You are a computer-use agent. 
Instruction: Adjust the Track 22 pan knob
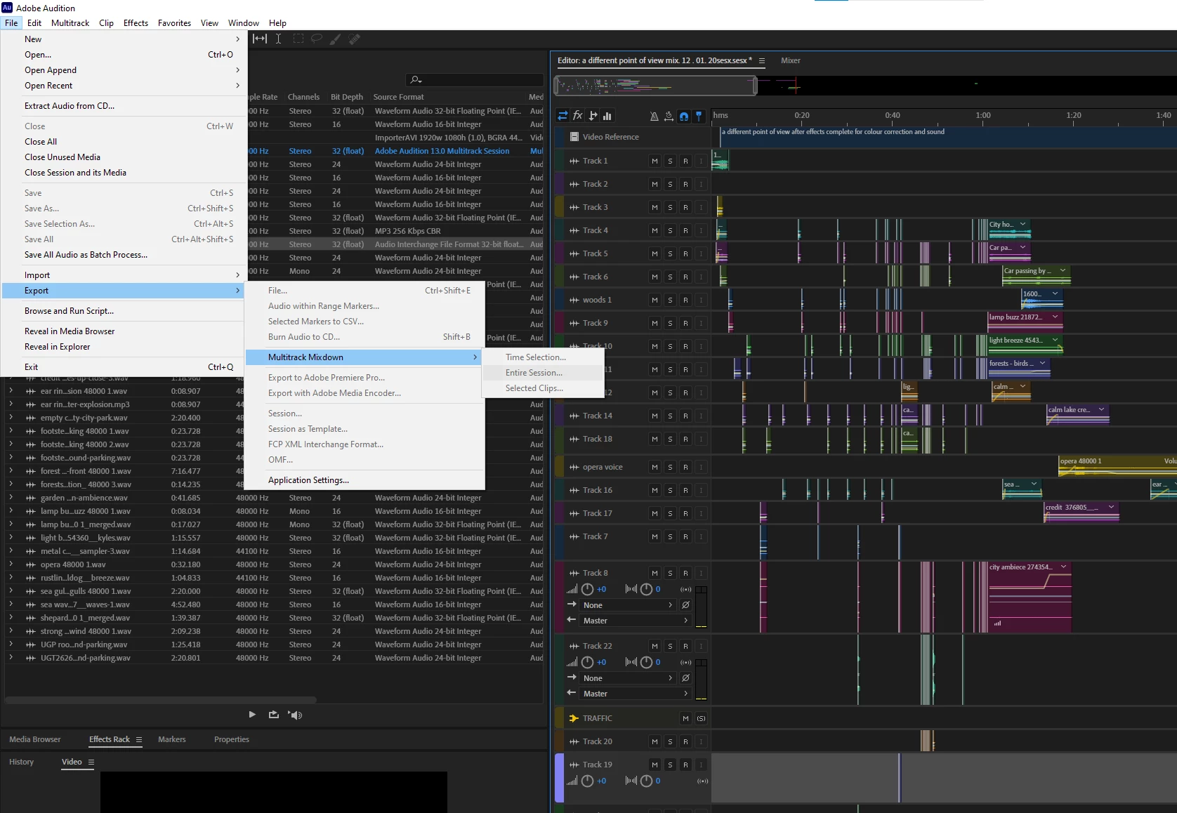click(647, 662)
